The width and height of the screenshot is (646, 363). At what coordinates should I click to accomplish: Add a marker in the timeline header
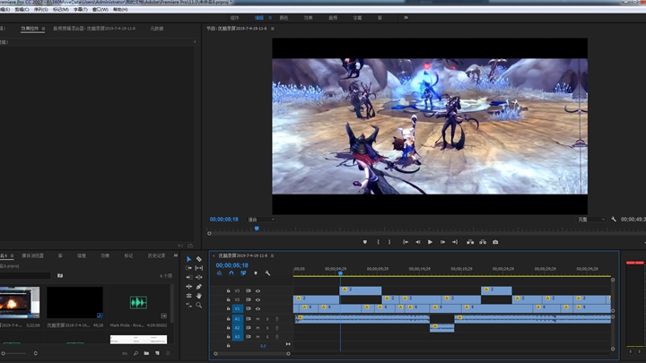click(256, 273)
